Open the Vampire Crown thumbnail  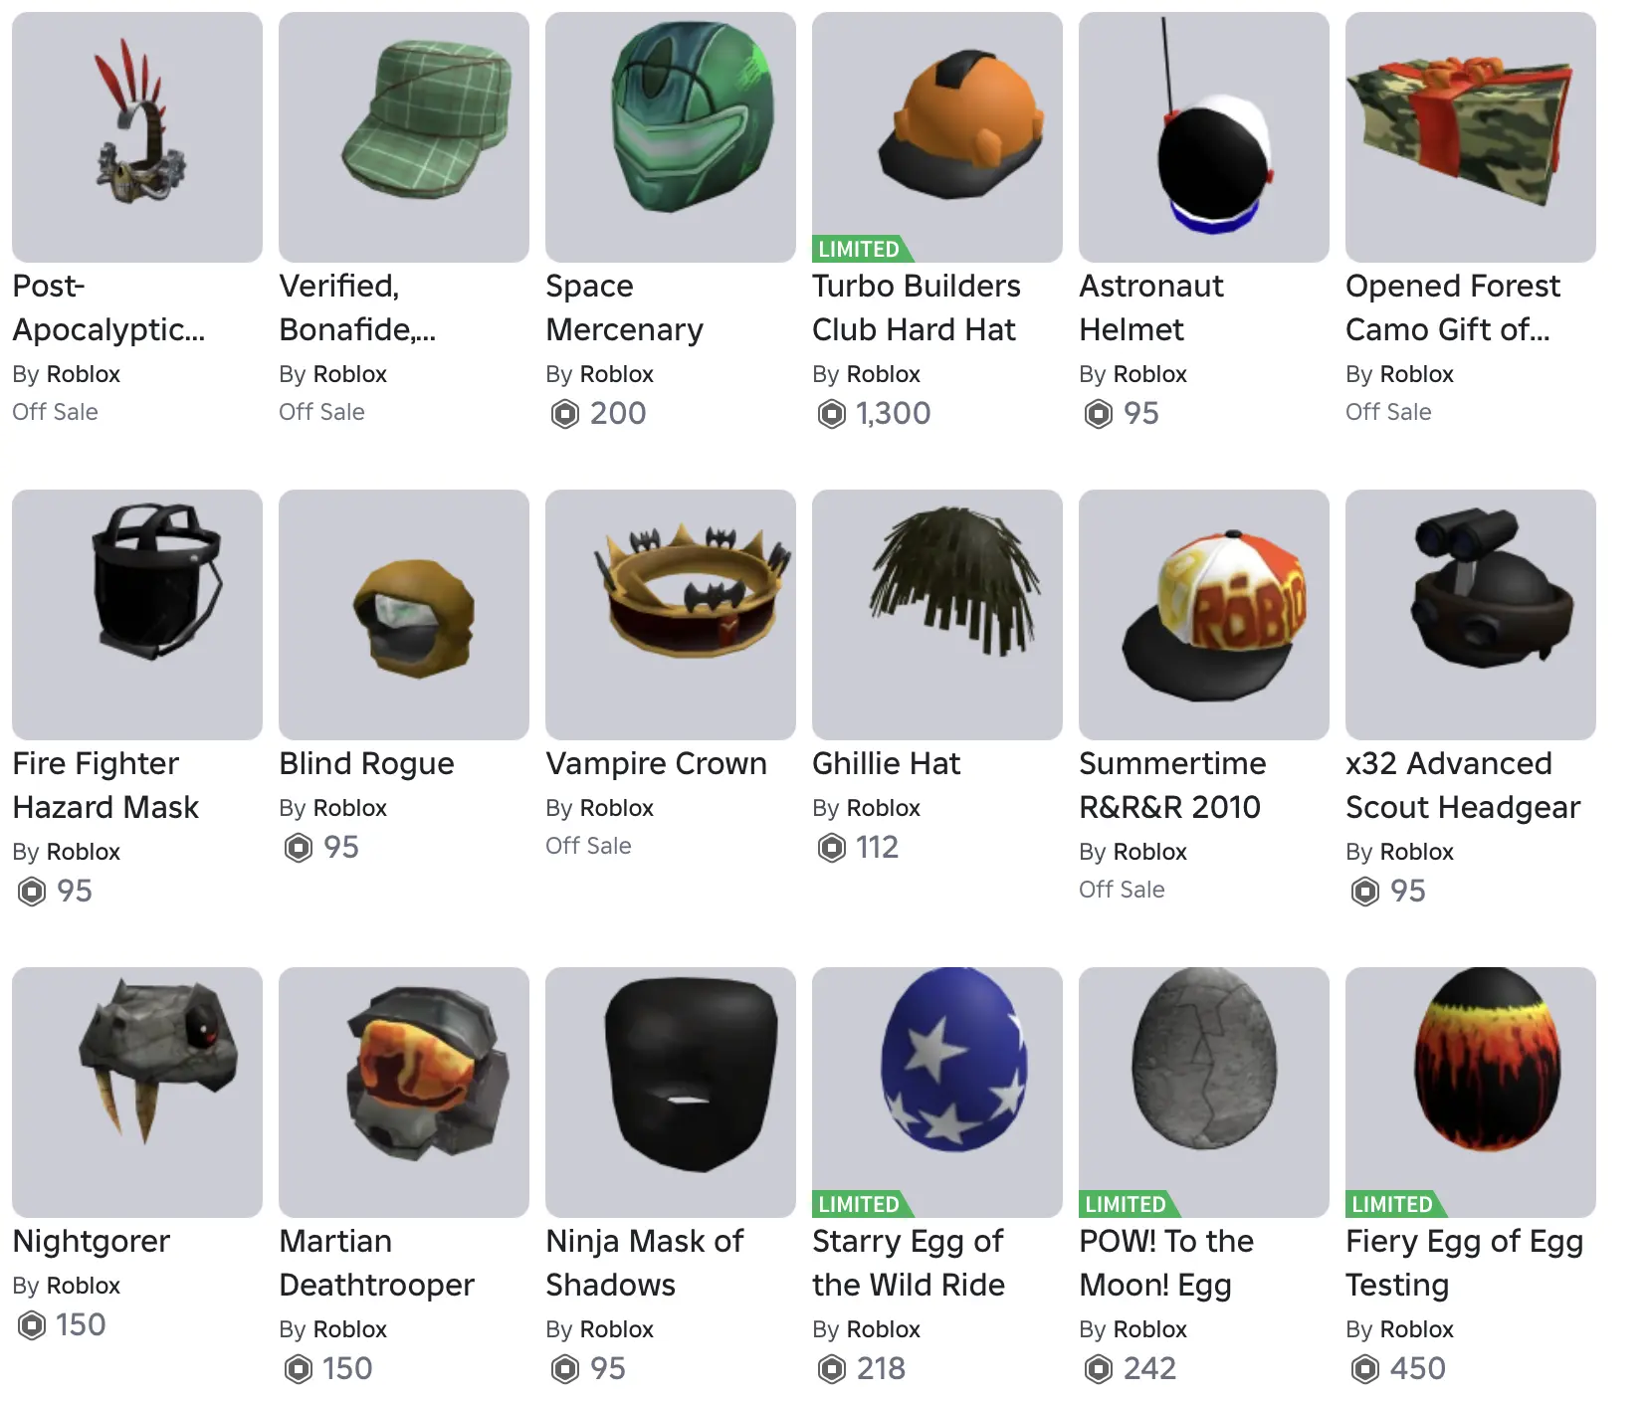pos(671,615)
